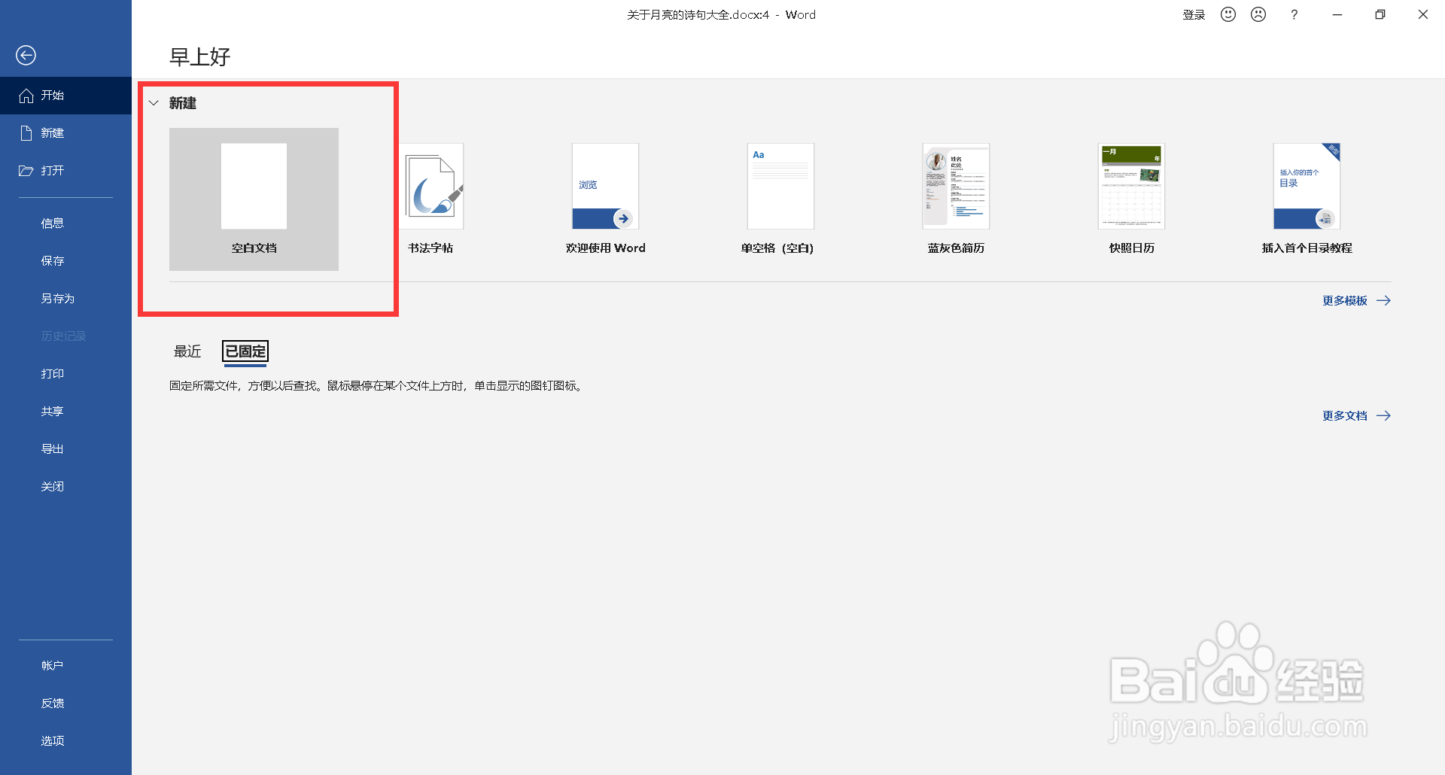Open the 欢迎使用 Word template
The width and height of the screenshot is (1445, 775).
(605, 199)
